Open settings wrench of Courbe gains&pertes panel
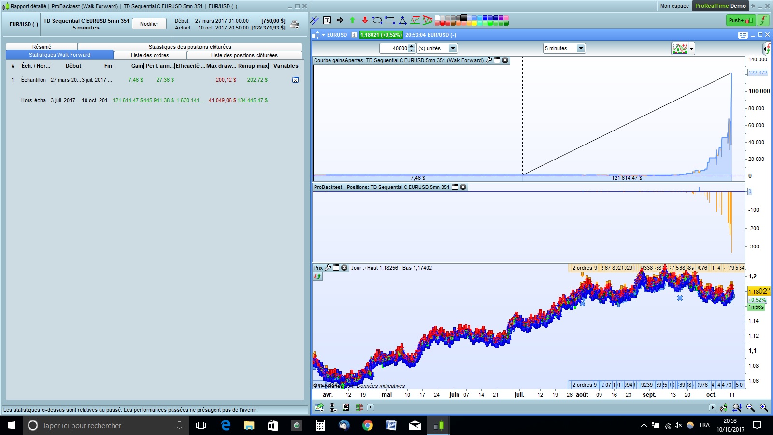The height and width of the screenshot is (435, 773). [x=488, y=60]
